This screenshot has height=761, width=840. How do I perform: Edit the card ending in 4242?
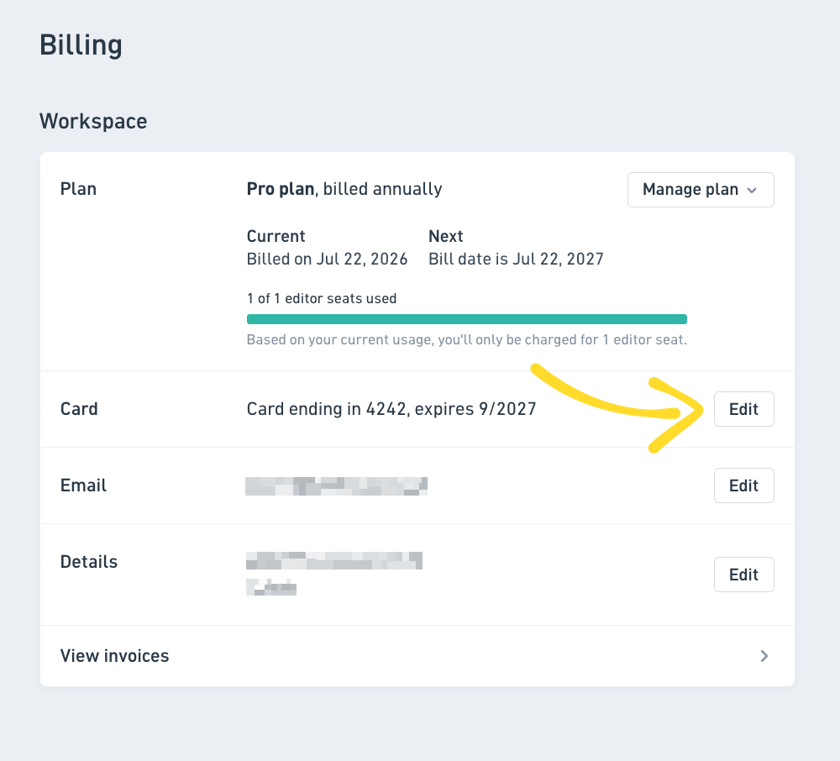(743, 409)
